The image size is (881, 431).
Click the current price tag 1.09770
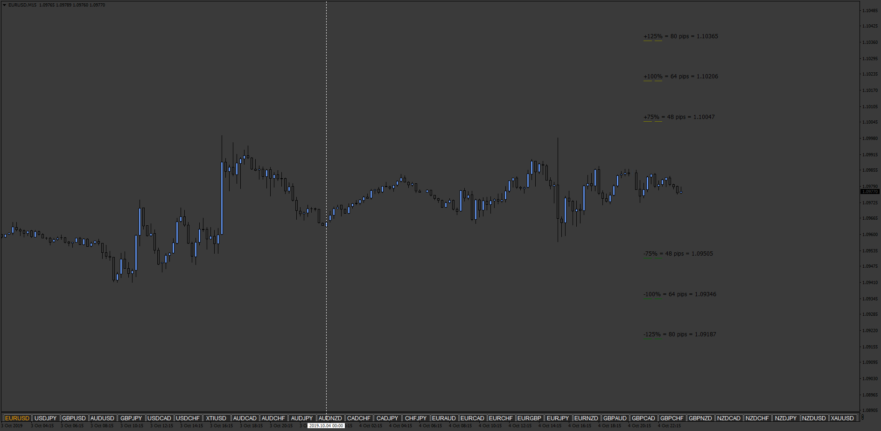click(870, 192)
